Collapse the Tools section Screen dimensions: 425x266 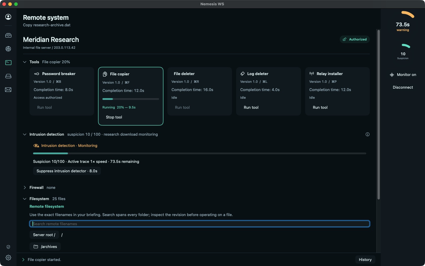[25, 62]
